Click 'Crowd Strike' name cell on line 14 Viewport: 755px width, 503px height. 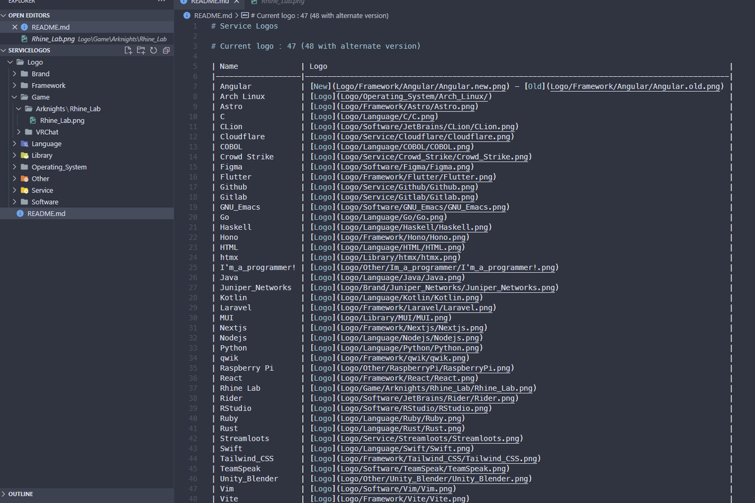coord(247,157)
